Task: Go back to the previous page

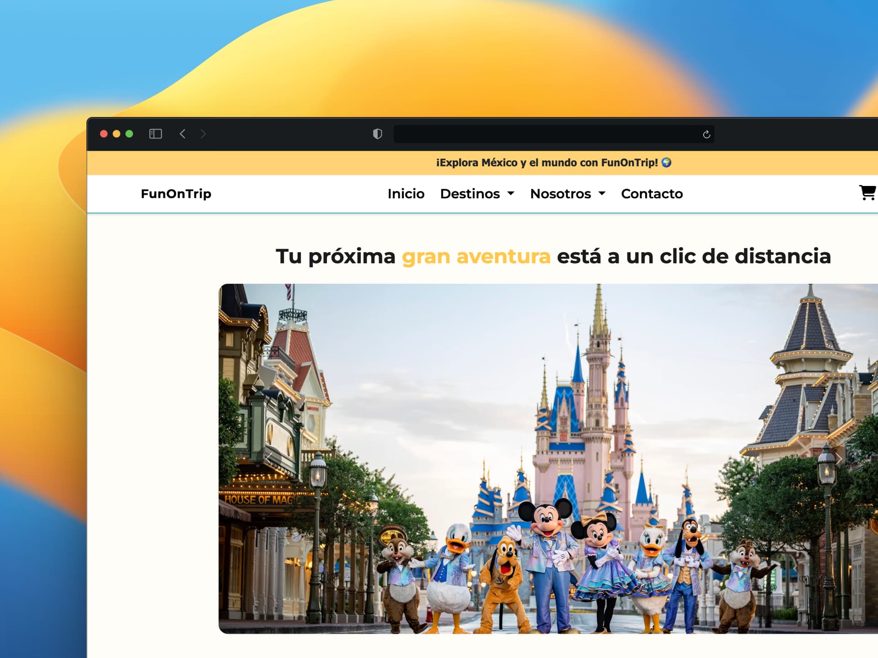Action: click(182, 134)
